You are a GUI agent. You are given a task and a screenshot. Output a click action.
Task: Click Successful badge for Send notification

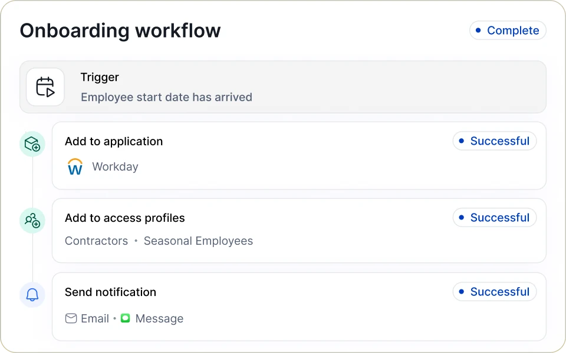point(495,292)
